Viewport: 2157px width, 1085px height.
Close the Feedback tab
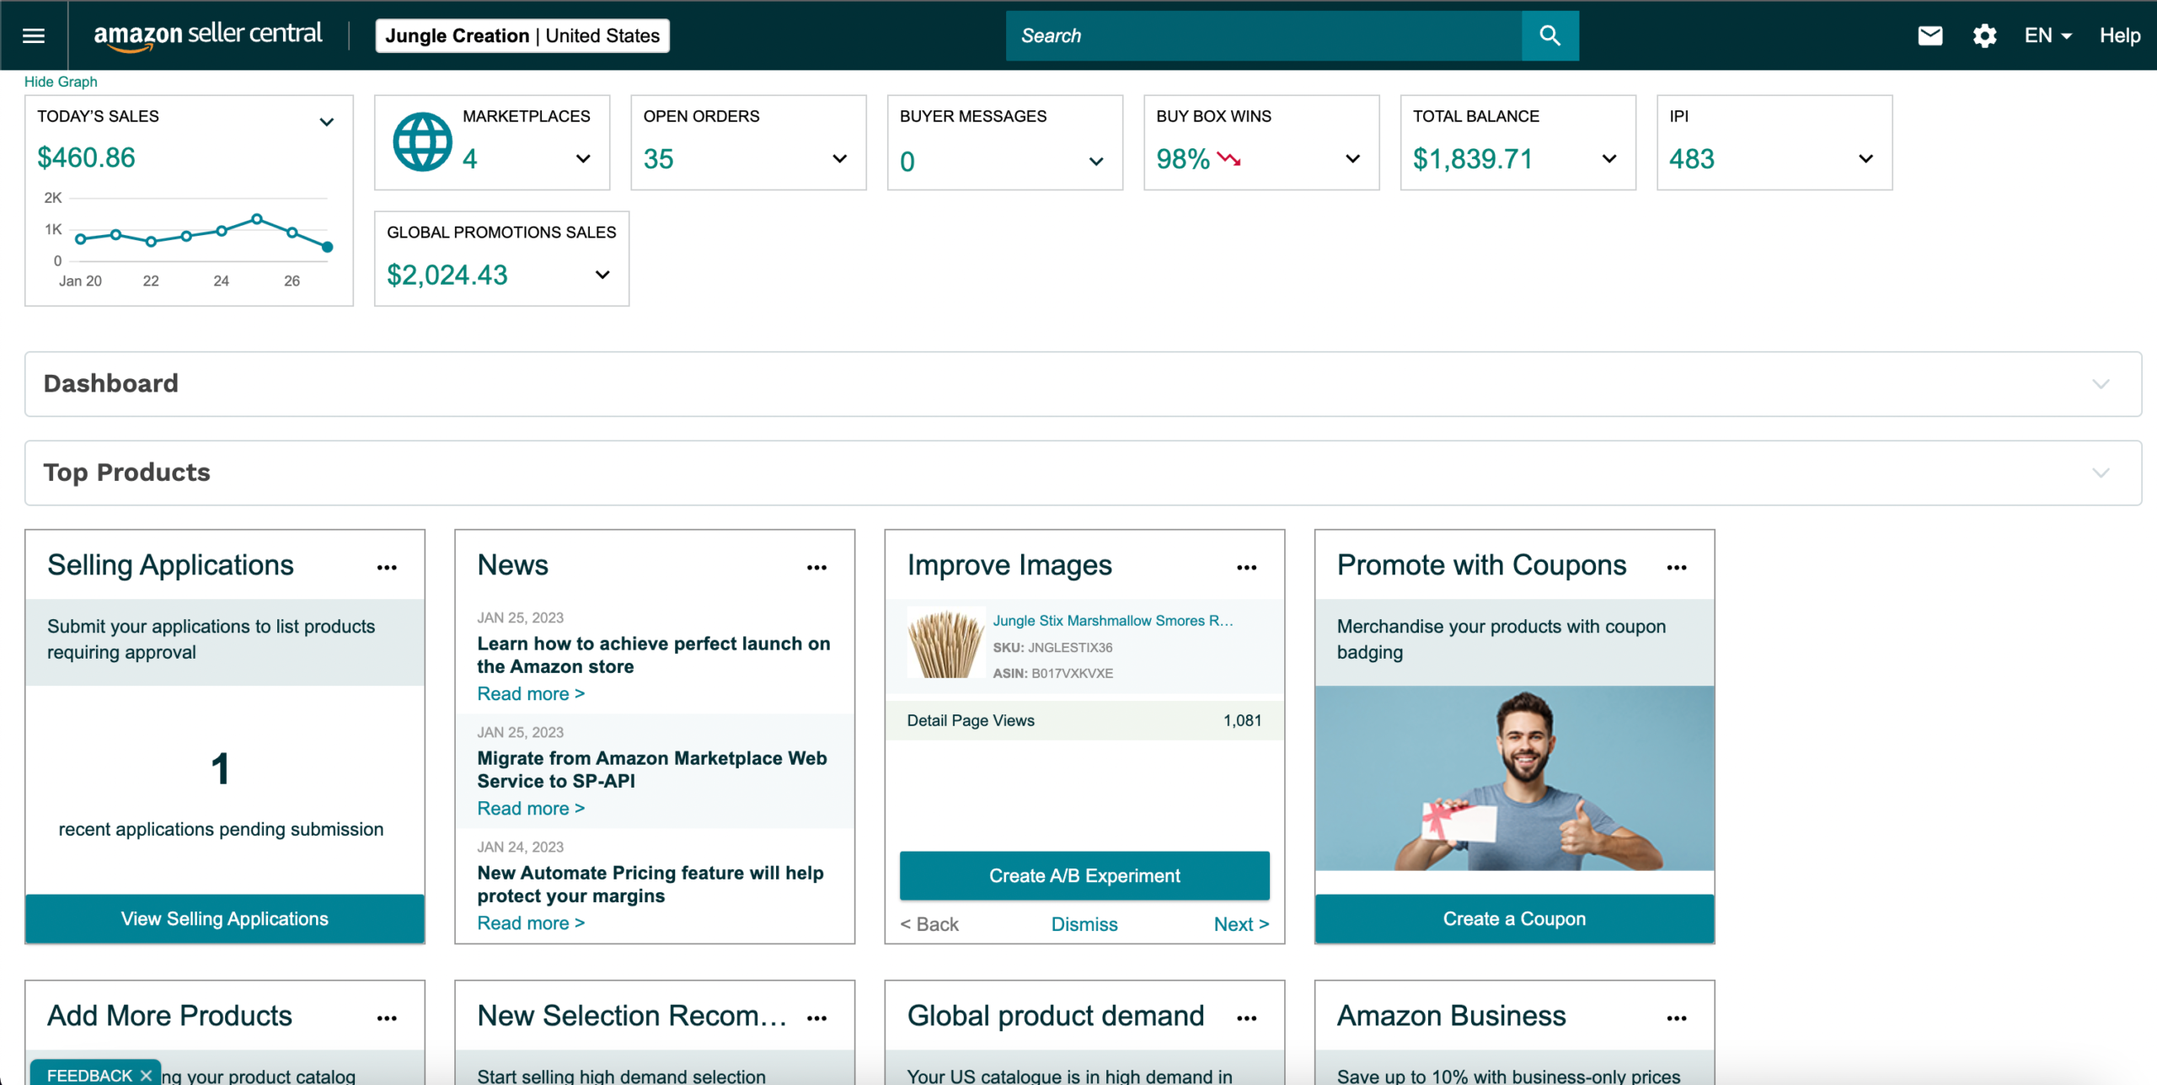(146, 1075)
